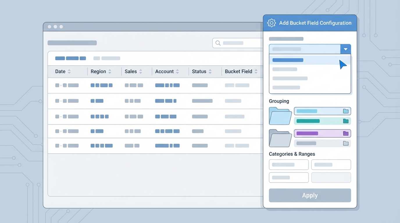The image size is (400, 223).
Task: Open the gray folder under Grouping
Action: coord(280,138)
